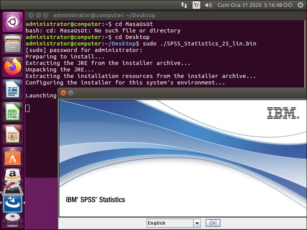Image resolution: width=307 pixels, height=230 pixels.
Task: Click the IBM SPSS Statistics splash title
Action: 95,200
